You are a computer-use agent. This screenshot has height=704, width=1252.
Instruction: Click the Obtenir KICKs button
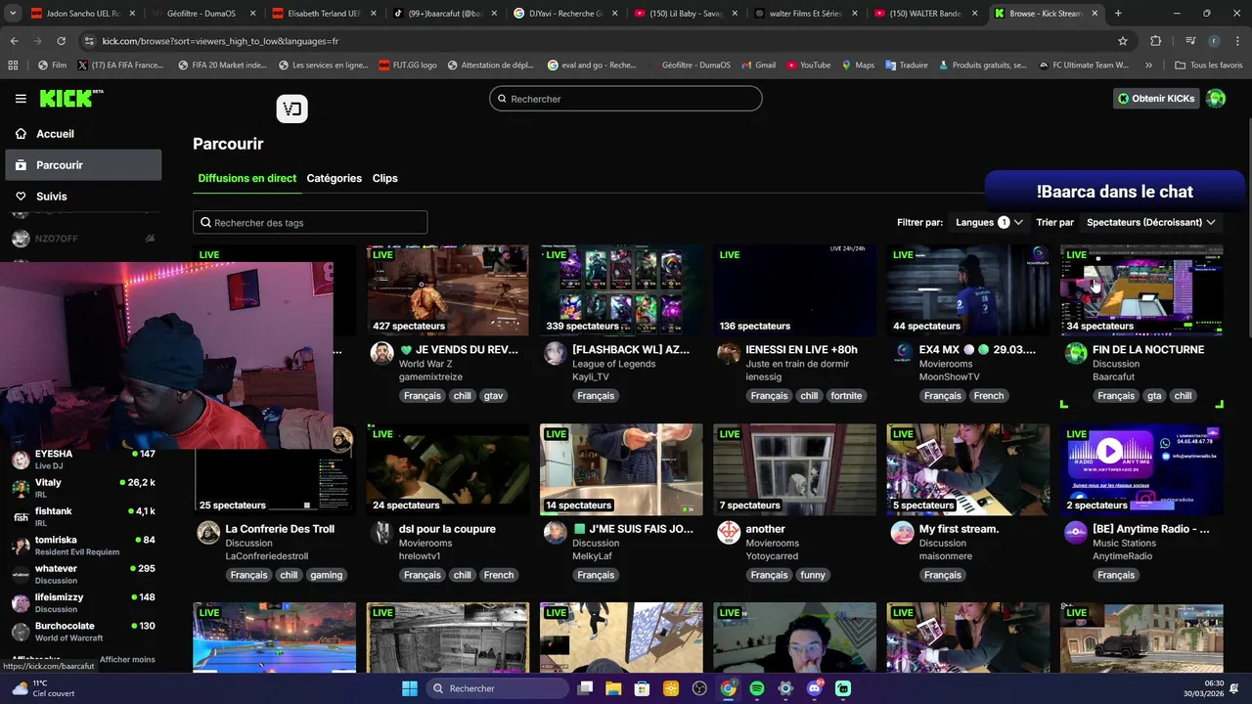coord(1156,99)
